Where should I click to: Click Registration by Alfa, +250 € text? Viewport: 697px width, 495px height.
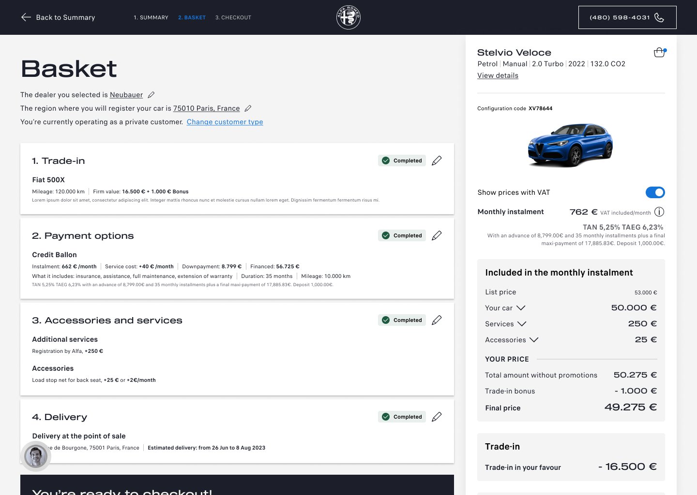[67, 351]
